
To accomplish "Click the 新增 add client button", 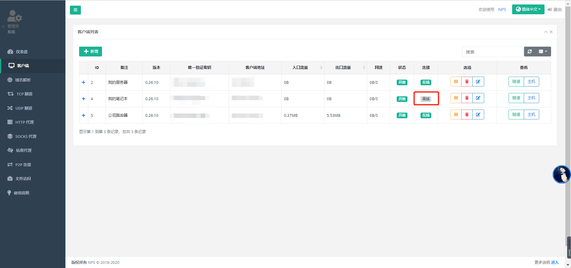I will pyautogui.click(x=90, y=52).
